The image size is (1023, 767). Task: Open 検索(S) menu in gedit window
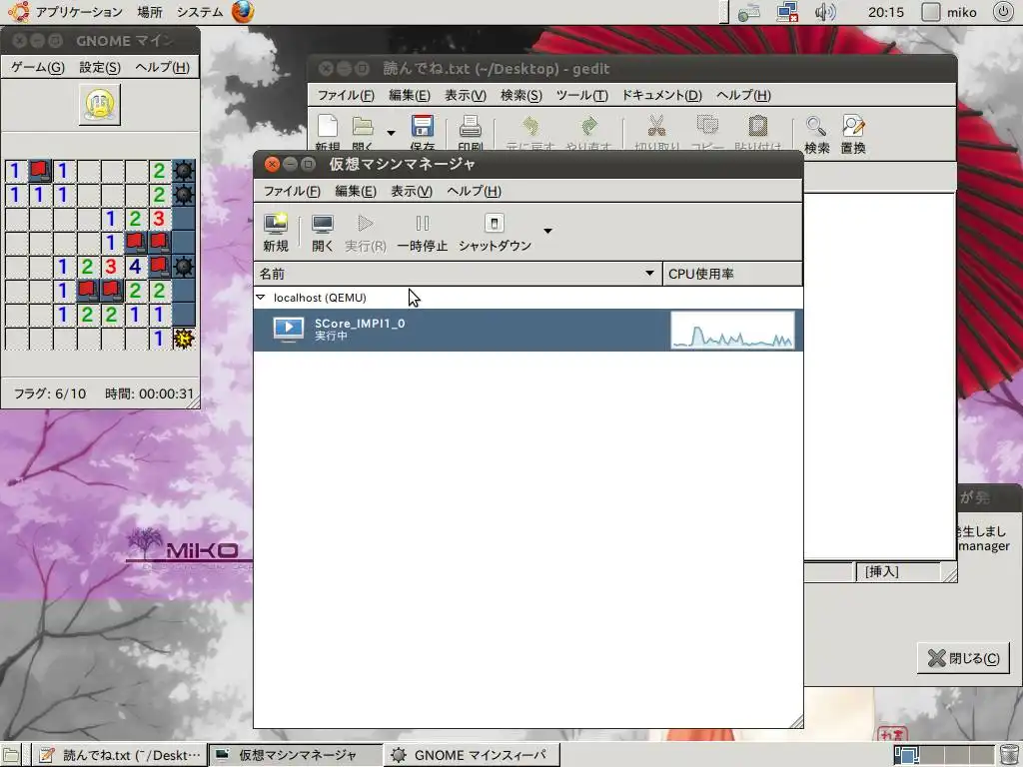(x=521, y=95)
